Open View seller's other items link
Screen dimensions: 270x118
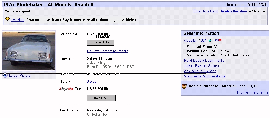pyautogui.click(x=204, y=76)
